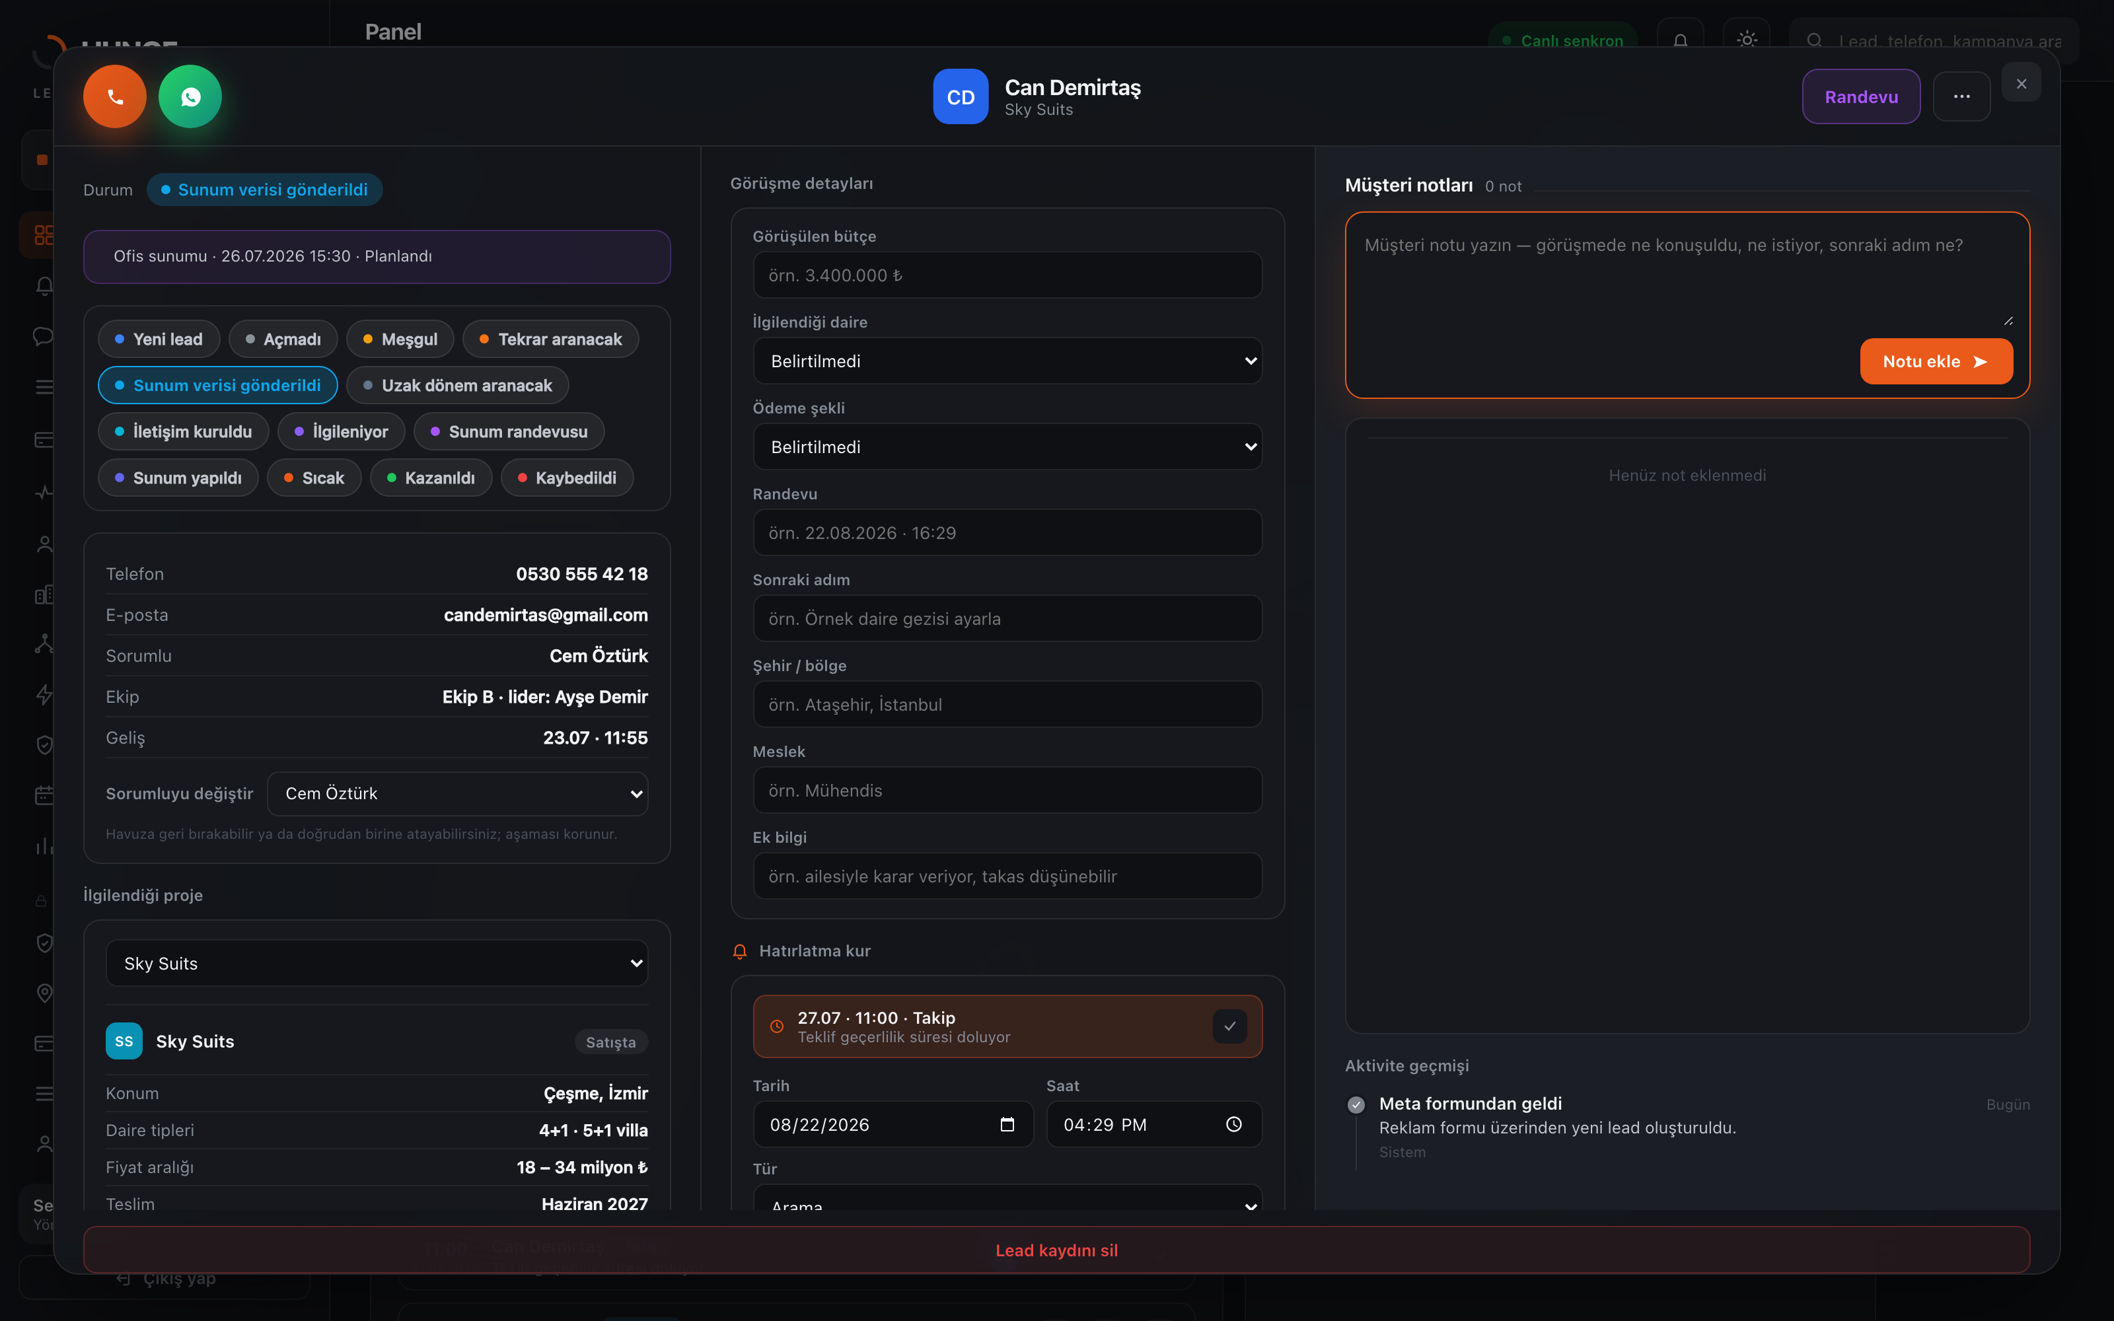Click the Fiyat aralığı value 18 – 34 milyon ₺
Image resolution: width=2114 pixels, height=1321 pixels.
coord(582,1168)
